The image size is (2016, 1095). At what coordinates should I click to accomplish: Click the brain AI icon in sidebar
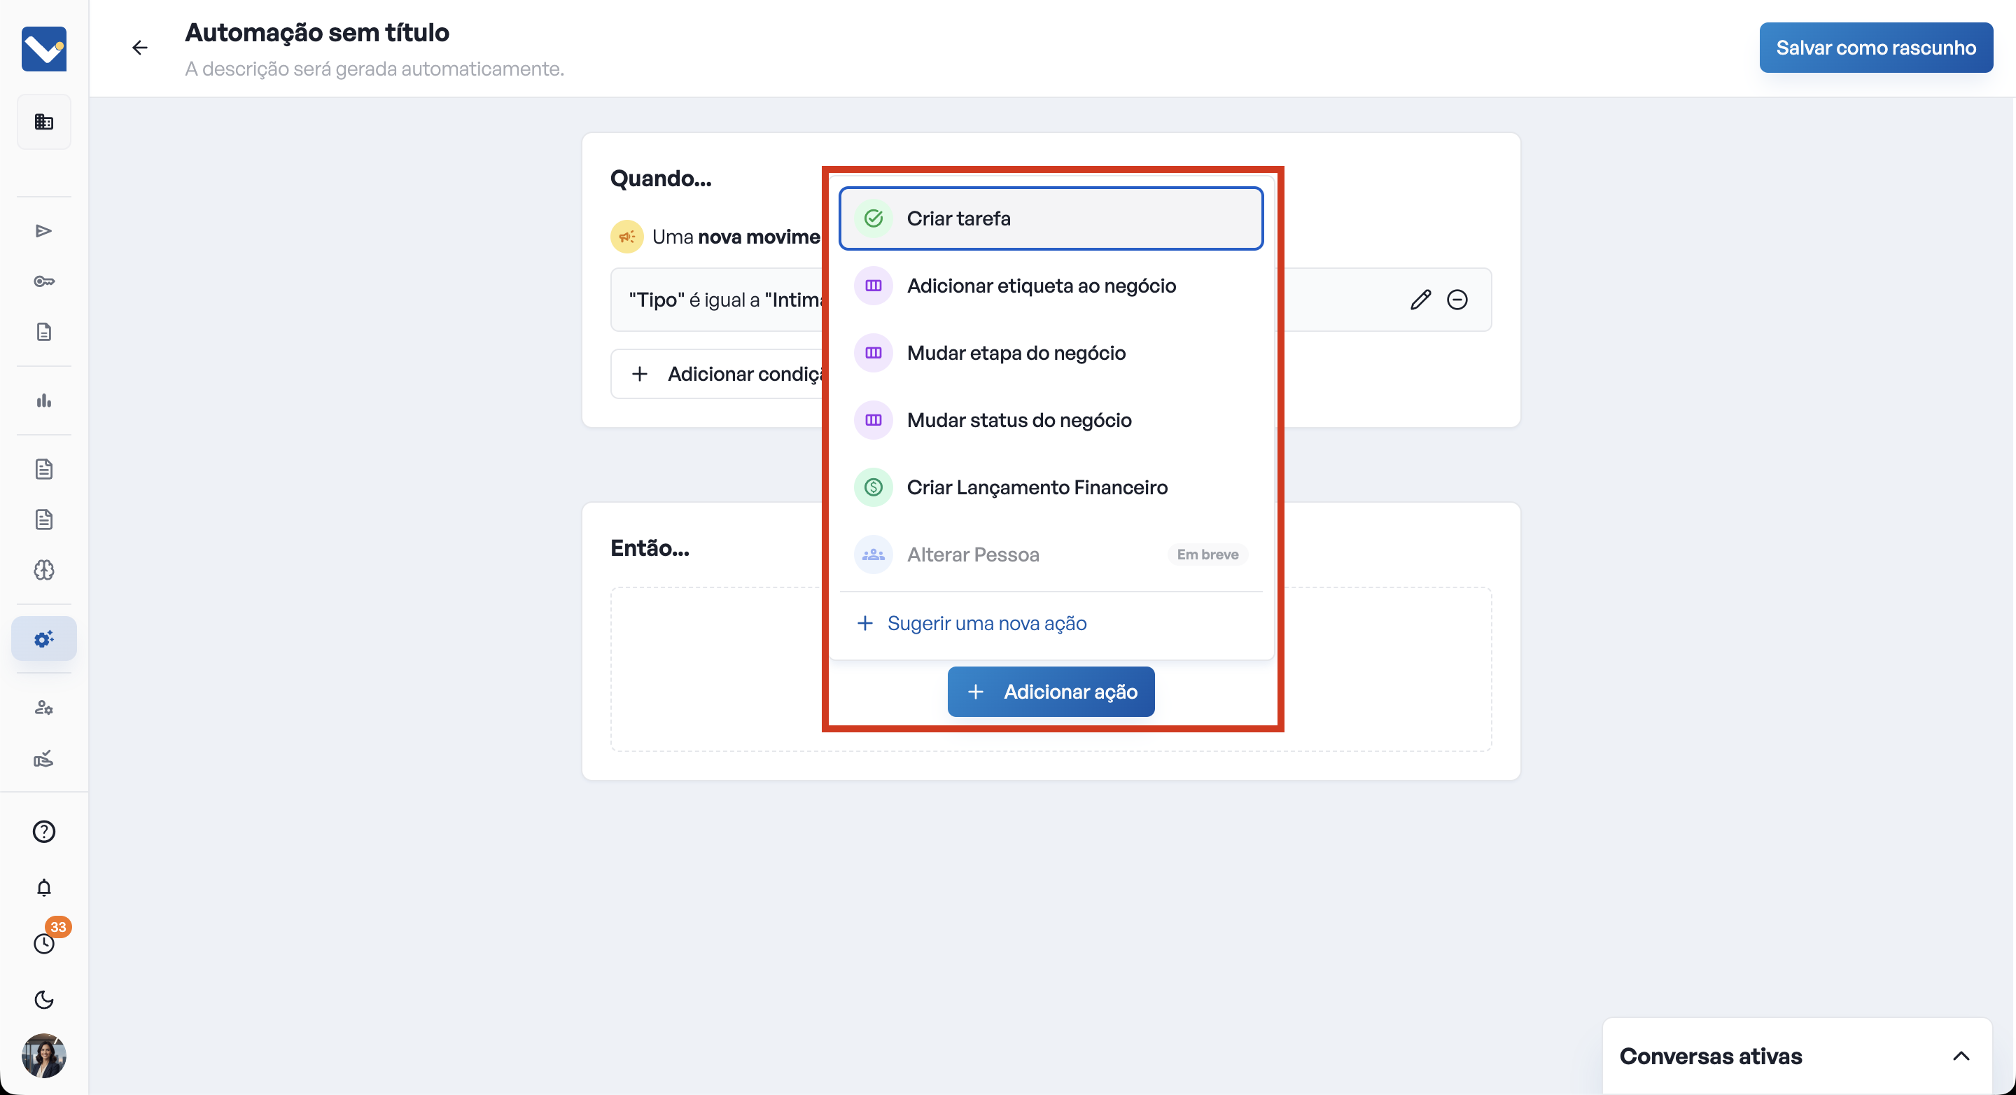point(44,570)
